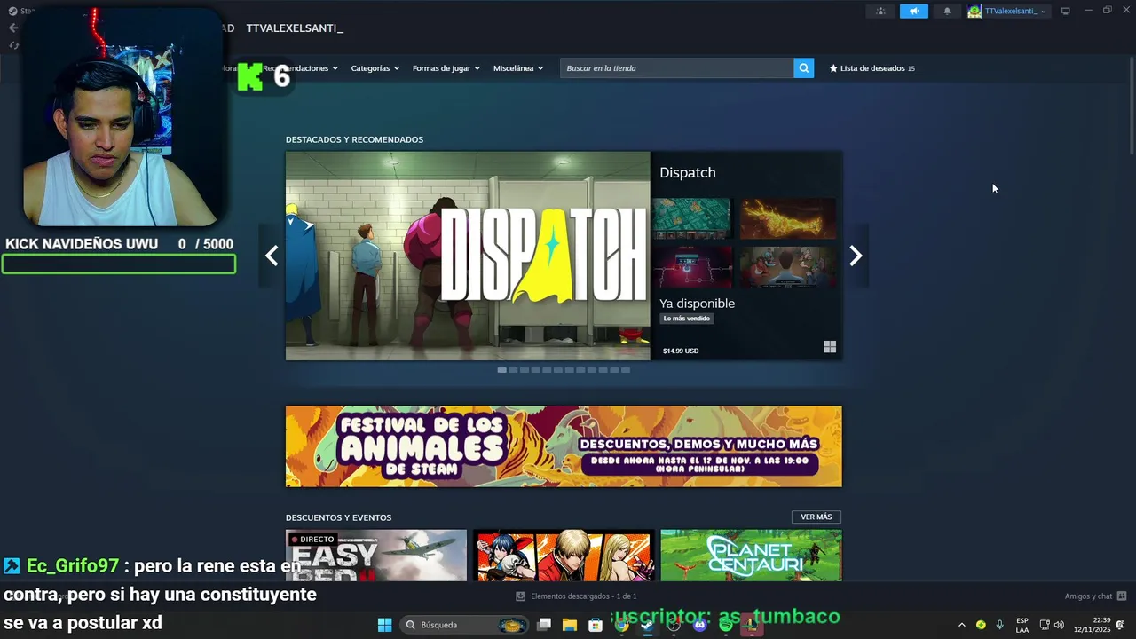1136x639 pixels.
Task: Open Lista de deseados wishlist link
Action: pos(872,68)
